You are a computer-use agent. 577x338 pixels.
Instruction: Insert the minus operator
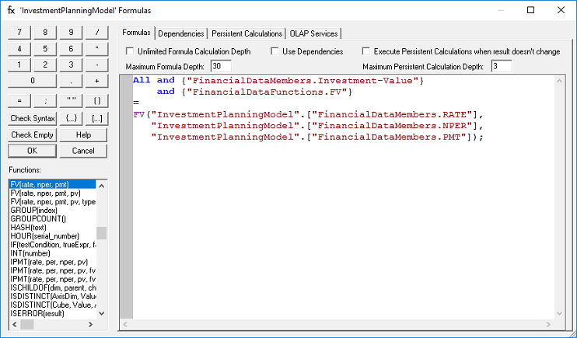click(x=96, y=64)
